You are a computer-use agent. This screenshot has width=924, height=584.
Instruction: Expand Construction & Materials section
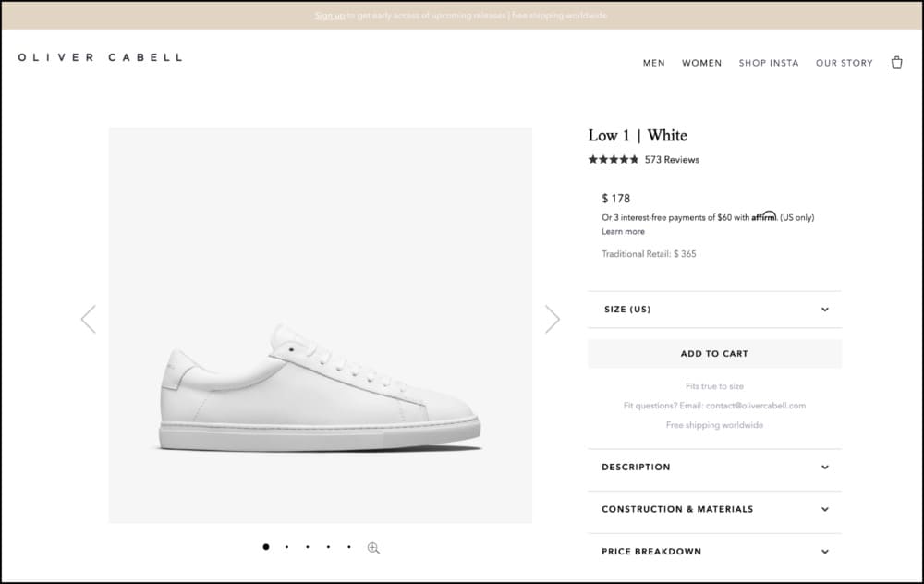click(x=714, y=509)
